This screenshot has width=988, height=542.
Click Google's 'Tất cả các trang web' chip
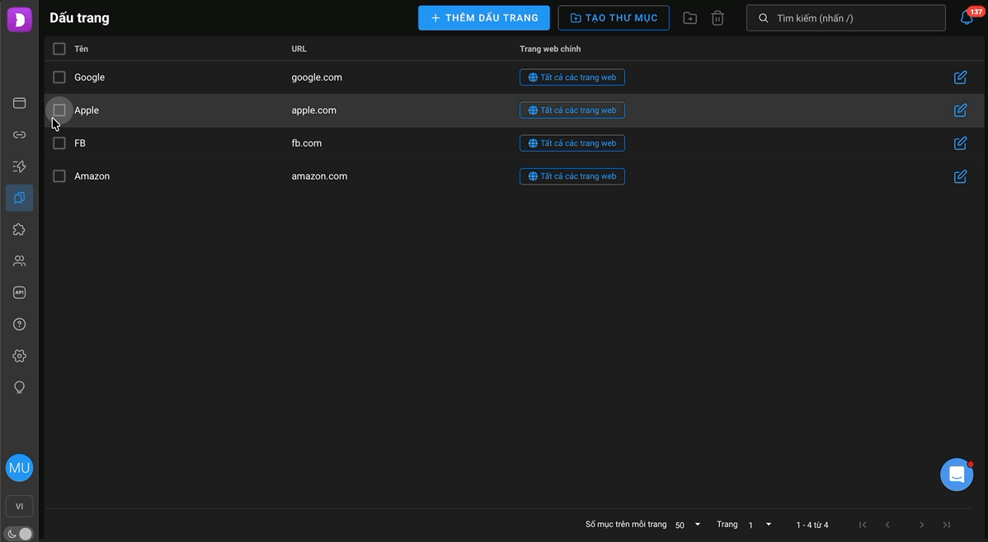click(572, 77)
